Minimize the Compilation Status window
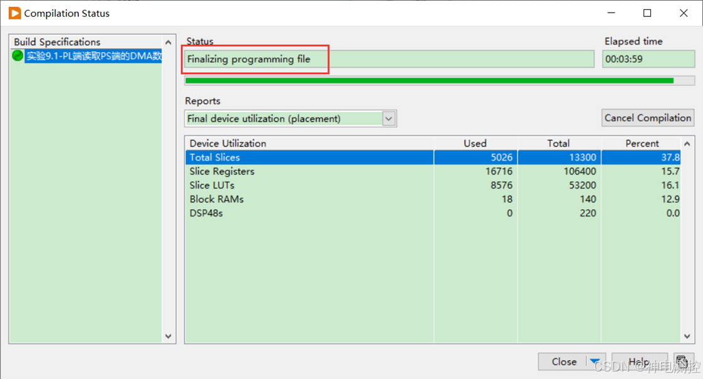 pyautogui.click(x=611, y=13)
